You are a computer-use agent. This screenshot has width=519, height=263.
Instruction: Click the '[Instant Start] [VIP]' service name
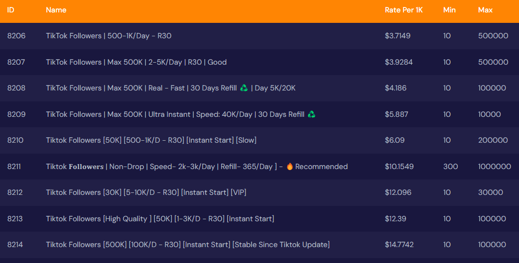pos(146,192)
